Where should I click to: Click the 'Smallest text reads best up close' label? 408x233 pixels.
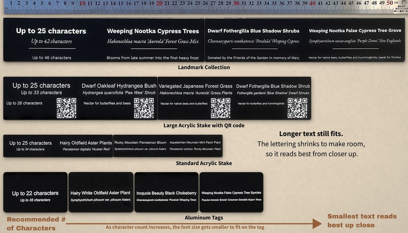point(362,221)
